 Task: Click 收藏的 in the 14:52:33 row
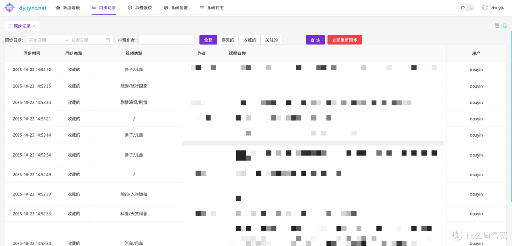(74, 214)
